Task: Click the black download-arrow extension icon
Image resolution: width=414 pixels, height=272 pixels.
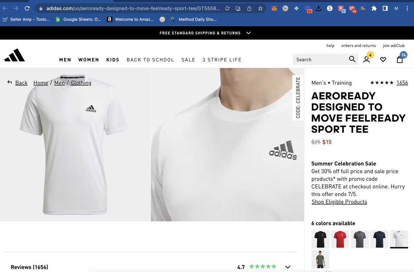Action: [x=318, y=8]
